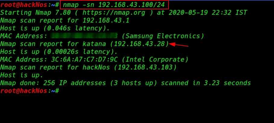Click the hostname 'katana'
This screenshot has width=274, height=123.
tap(94, 44)
